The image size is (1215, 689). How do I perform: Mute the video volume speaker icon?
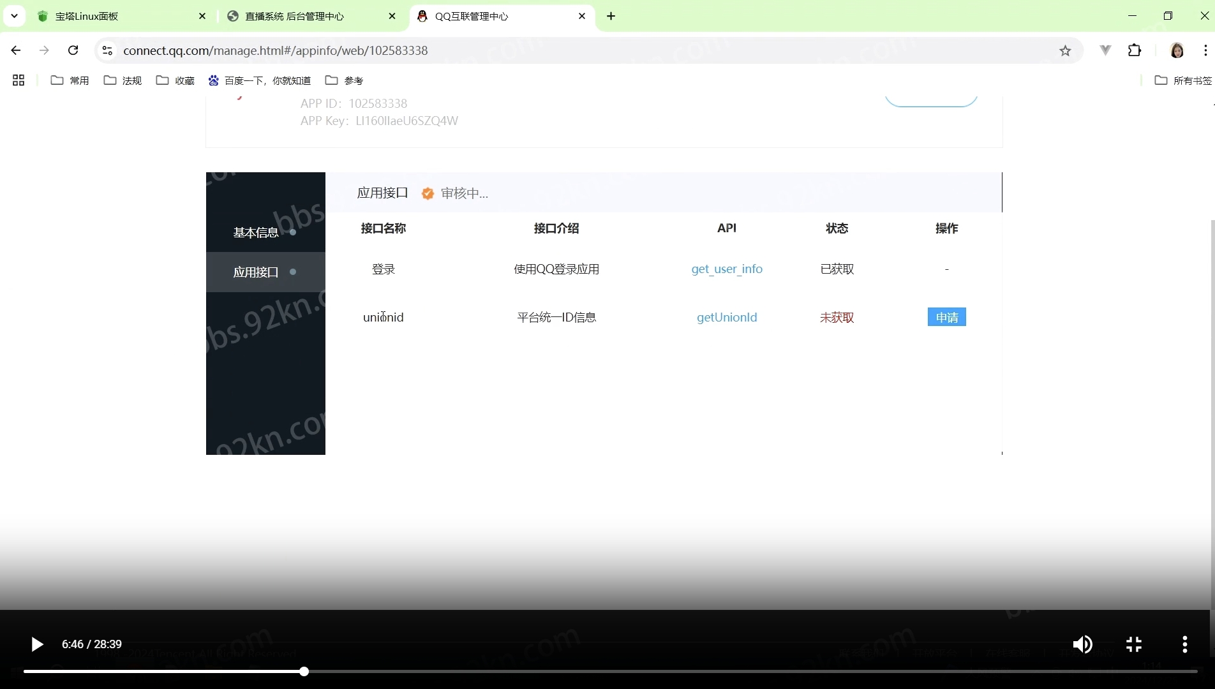1082,644
